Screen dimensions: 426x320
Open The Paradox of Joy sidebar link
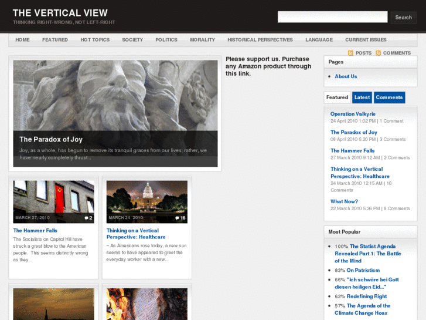pos(354,132)
